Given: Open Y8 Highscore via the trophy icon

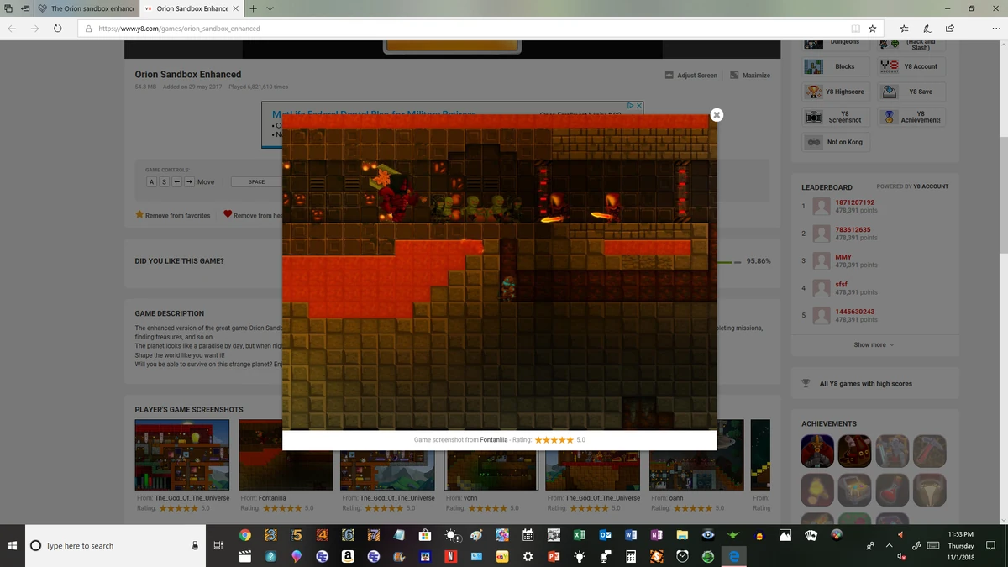Looking at the screenshot, I should pos(814,91).
